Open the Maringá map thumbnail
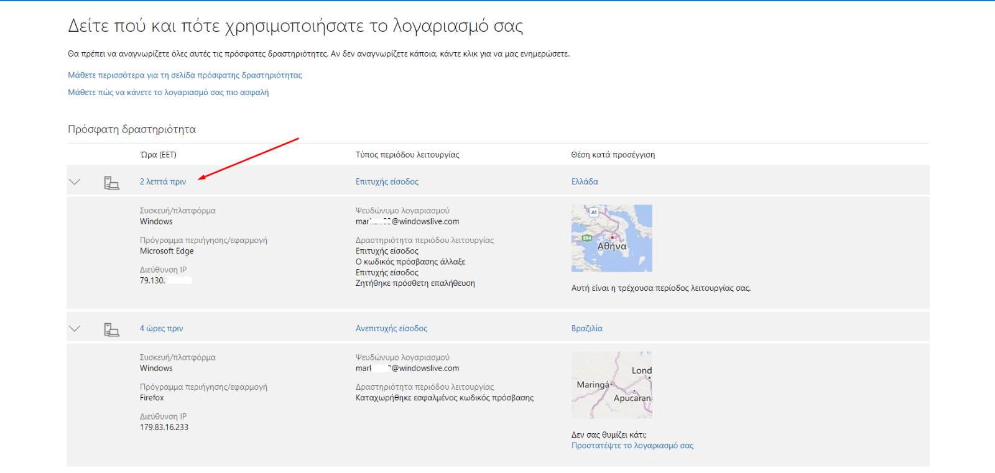 611,385
